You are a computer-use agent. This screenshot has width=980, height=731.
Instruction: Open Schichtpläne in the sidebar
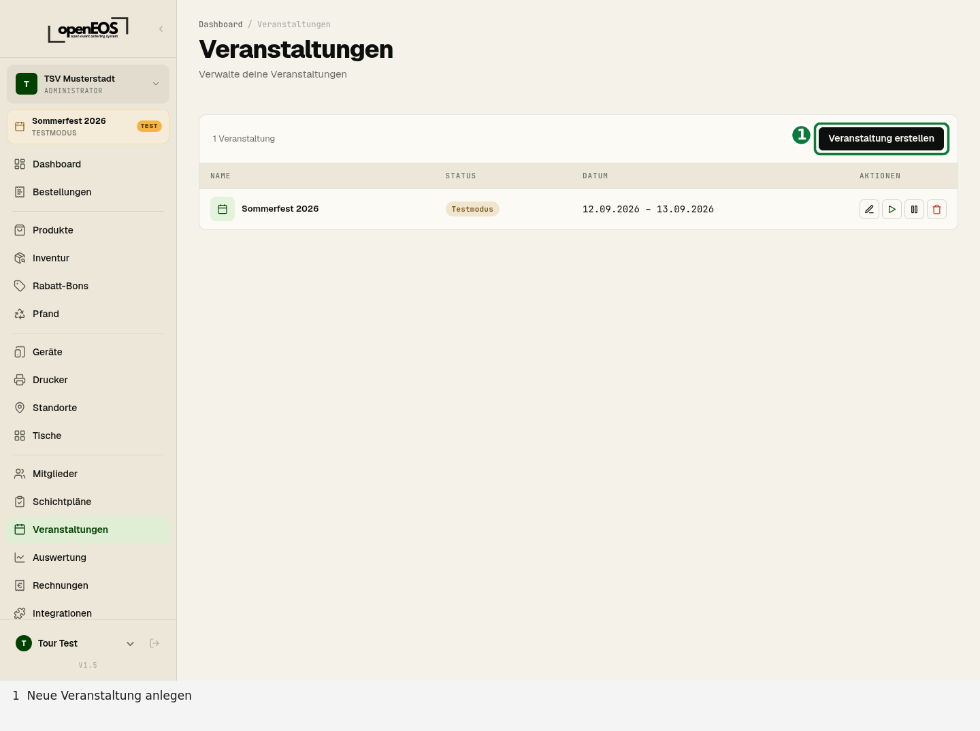pos(88,502)
